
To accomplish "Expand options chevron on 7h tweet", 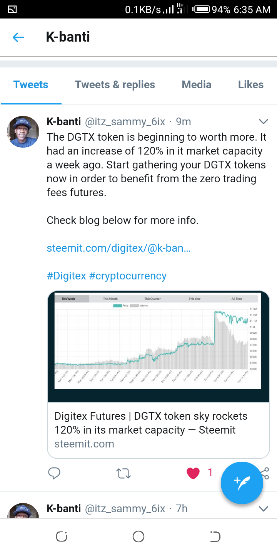I will (x=264, y=509).
